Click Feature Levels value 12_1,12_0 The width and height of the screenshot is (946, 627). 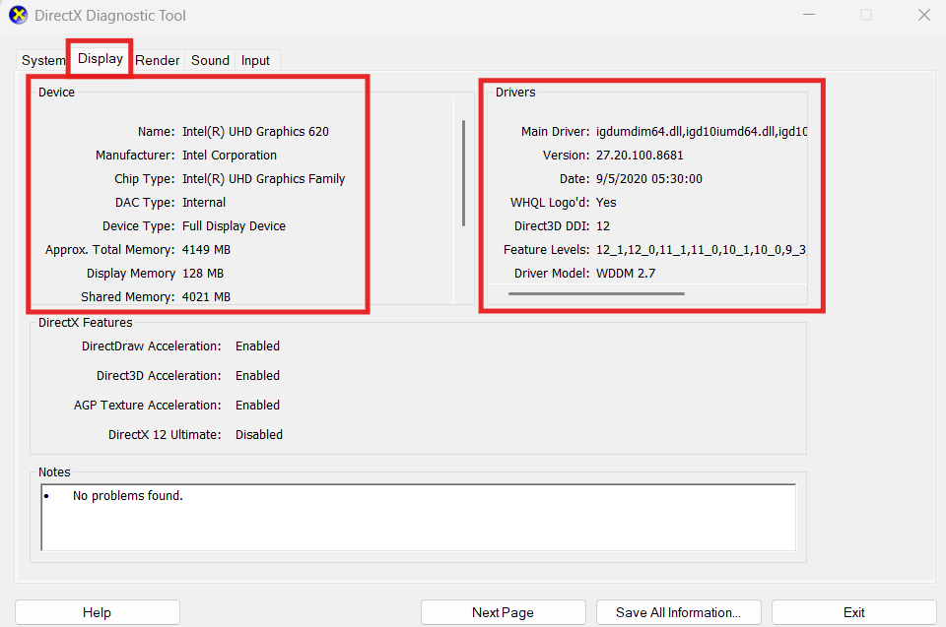click(701, 250)
